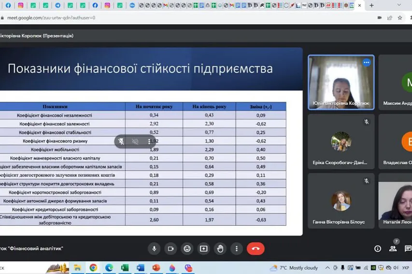Bookmark this page with the star icon

pyautogui.click(x=400, y=17)
